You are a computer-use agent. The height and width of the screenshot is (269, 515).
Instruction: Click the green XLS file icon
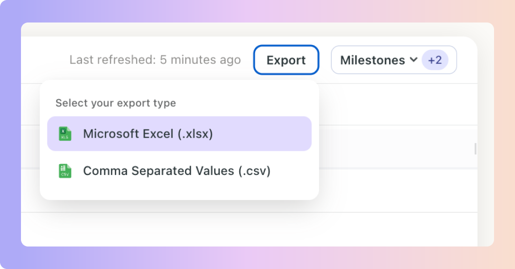(65, 133)
